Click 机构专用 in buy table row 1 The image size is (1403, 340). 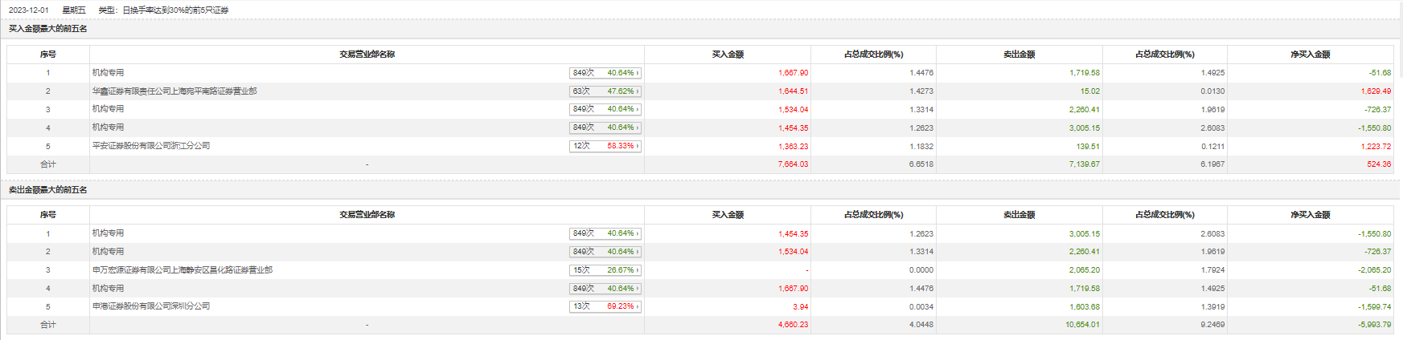109,73
